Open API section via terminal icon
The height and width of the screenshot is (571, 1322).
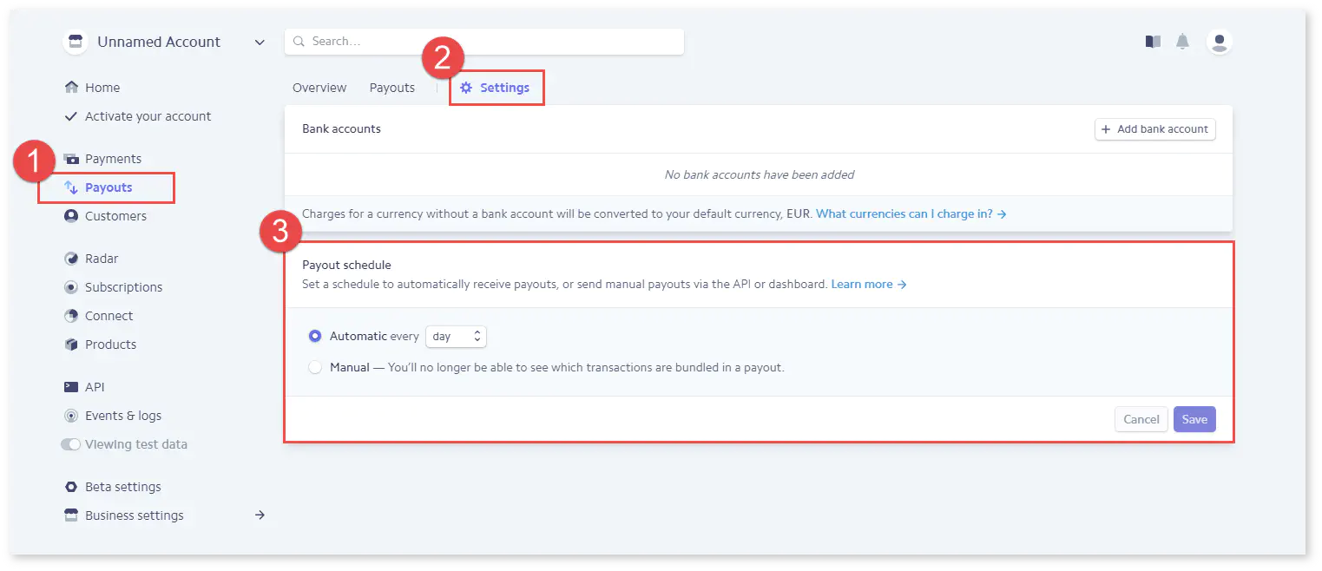71,387
